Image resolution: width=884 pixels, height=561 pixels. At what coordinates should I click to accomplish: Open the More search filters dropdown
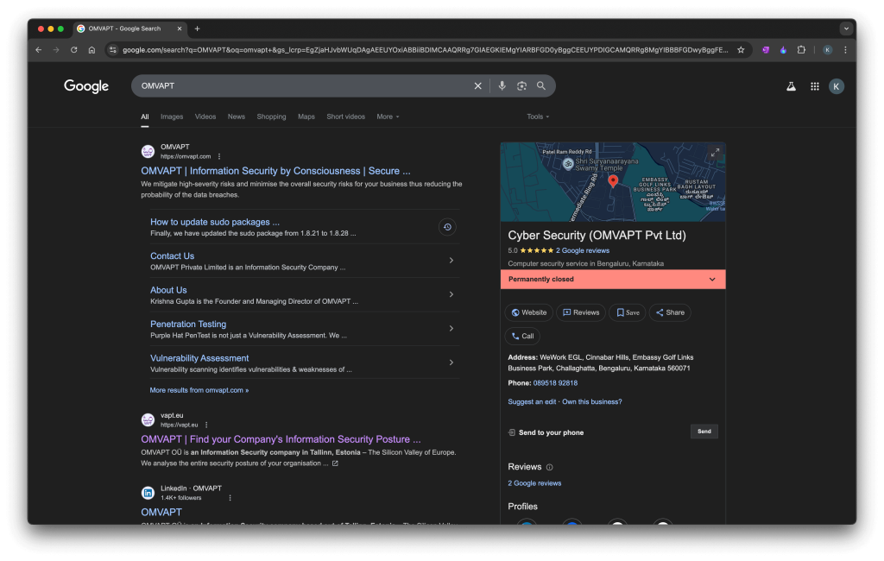coord(388,117)
